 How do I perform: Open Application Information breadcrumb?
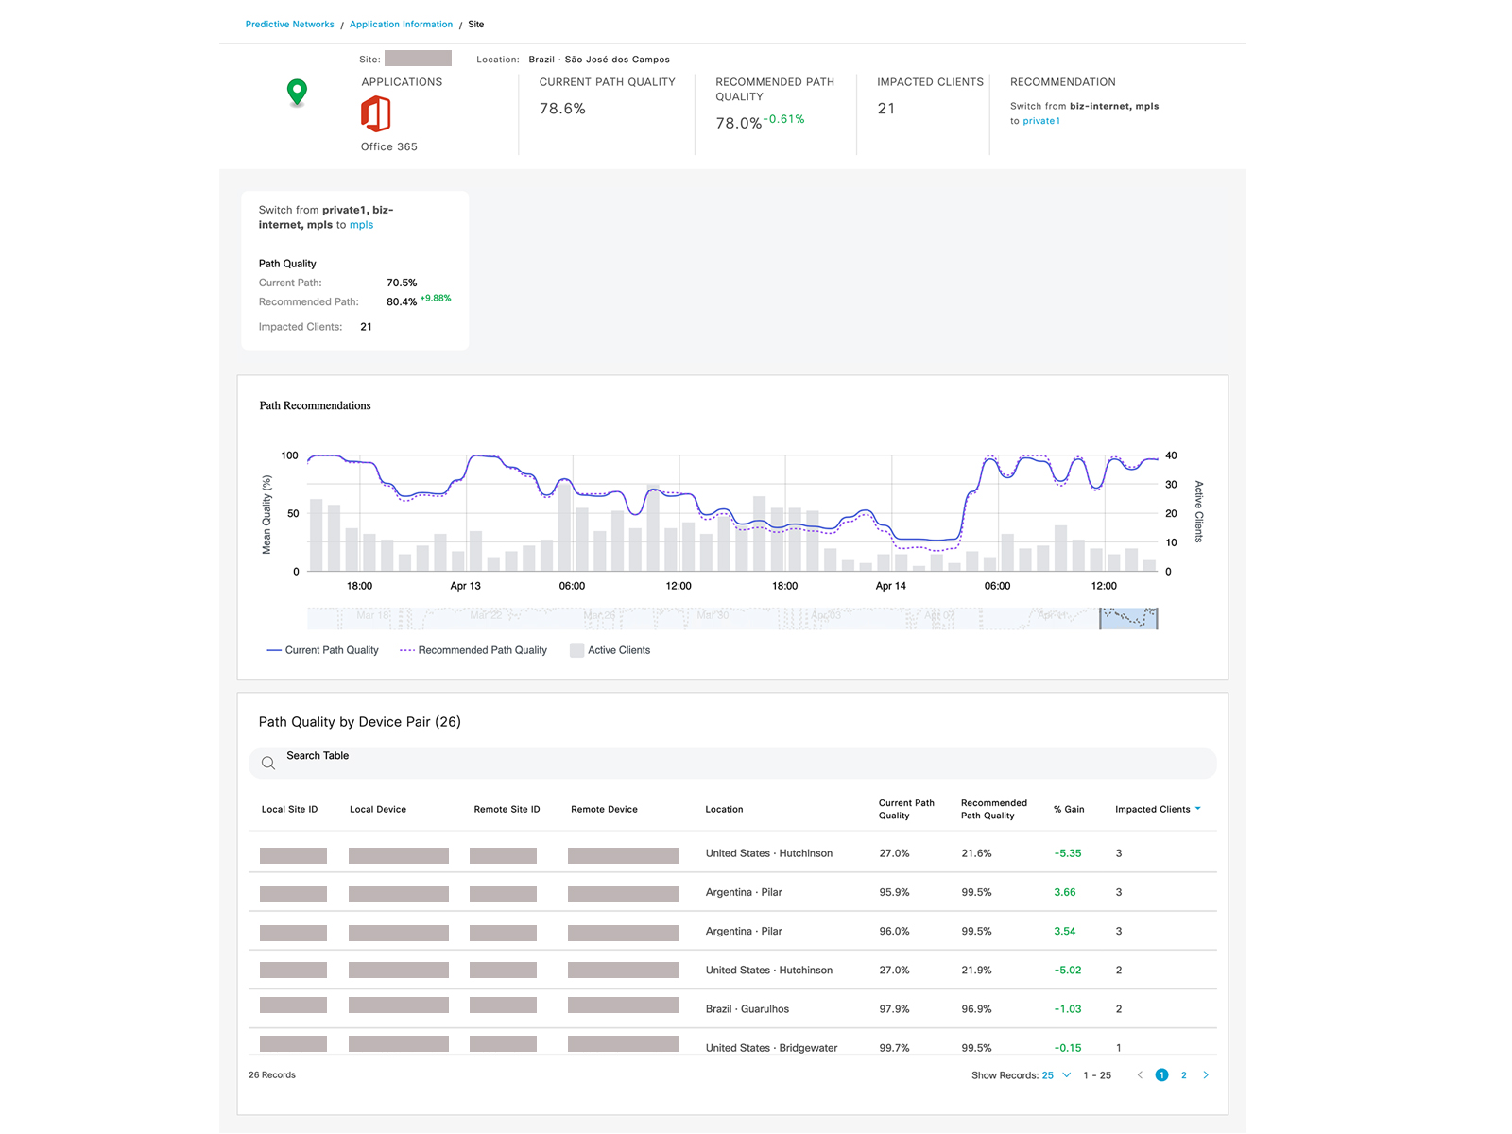401,25
